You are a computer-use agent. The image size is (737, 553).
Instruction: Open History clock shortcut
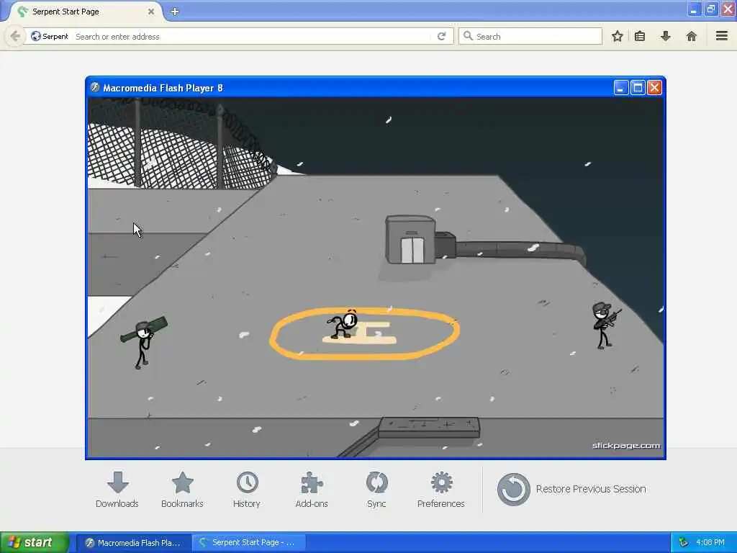247,490
